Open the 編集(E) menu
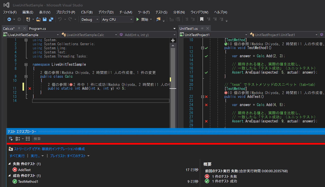325x187 pixels. (28, 12)
